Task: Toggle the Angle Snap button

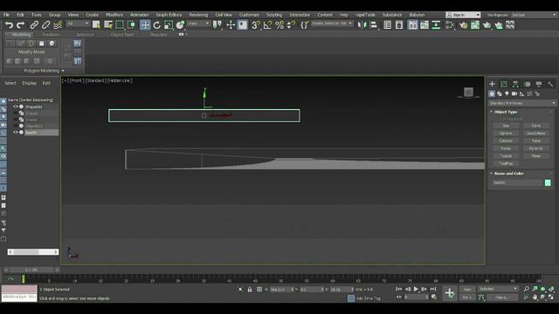Action: tap(267, 25)
